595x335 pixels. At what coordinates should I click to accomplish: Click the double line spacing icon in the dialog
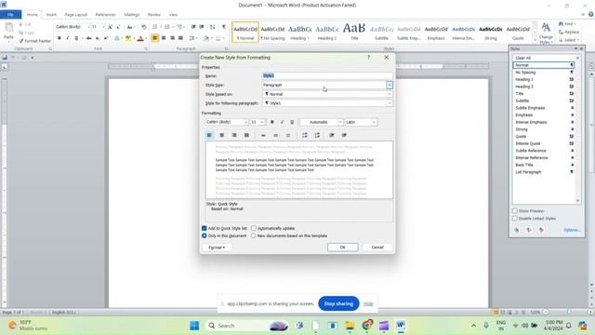click(x=288, y=135)
